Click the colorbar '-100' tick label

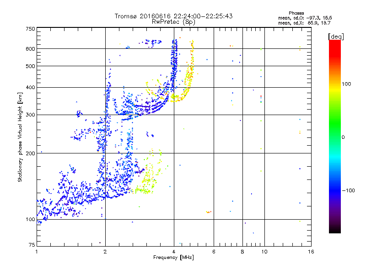pyautogui.click(x=348, y=190)
